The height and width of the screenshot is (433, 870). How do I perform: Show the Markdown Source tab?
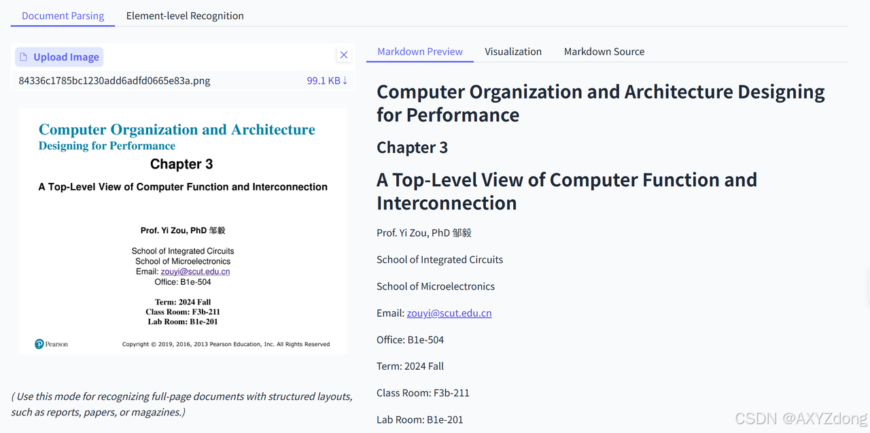point(604,52)
